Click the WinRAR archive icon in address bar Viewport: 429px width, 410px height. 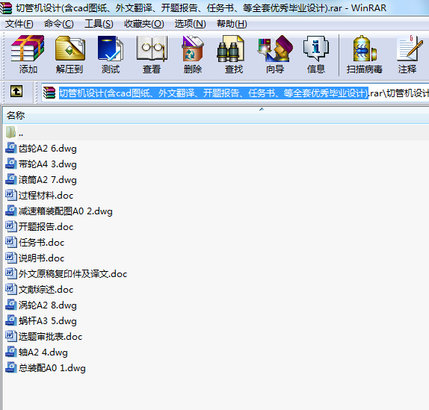click(x=49, y=93)
